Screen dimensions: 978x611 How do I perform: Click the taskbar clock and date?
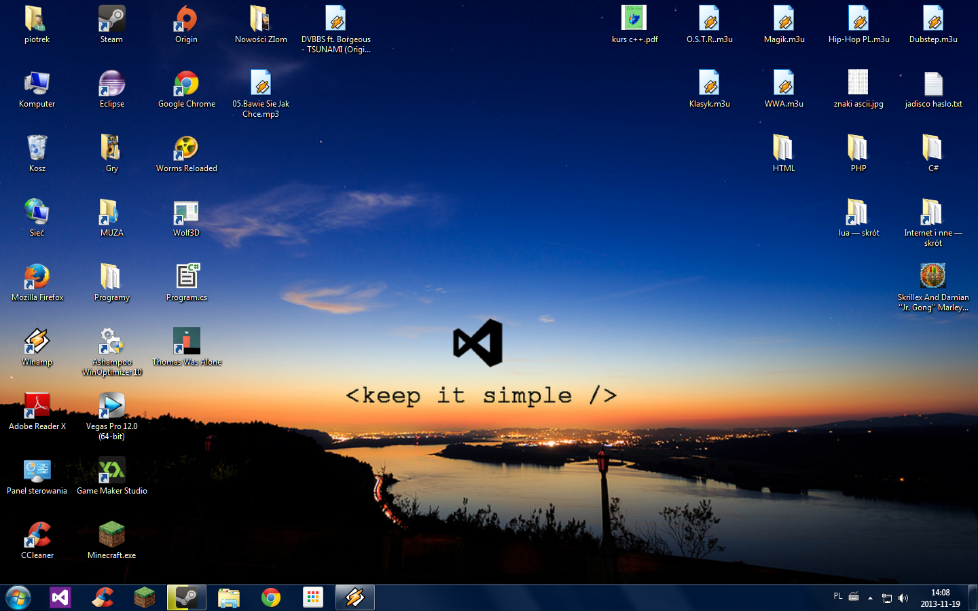pyautogui.click(x=940, y=598)
